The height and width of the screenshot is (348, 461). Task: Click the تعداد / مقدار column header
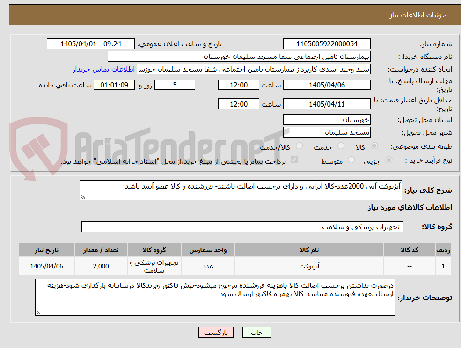(101, 250)
